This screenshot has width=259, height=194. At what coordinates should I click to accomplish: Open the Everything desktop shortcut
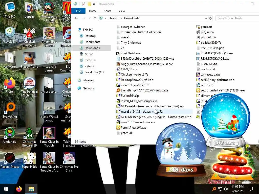tap(10, 110)
